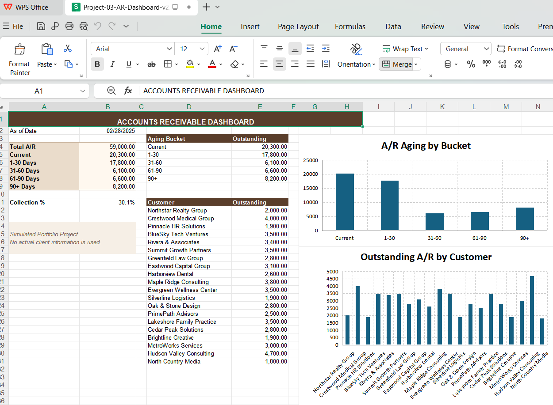The height and width of the screenshot is (405, 553).
Task: Increase font size with A+ icon
Action: click(x=218, y=49)
